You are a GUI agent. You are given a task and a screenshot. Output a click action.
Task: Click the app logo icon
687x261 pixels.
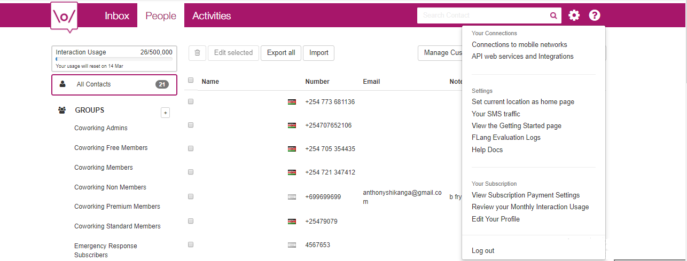pos(64,17)
